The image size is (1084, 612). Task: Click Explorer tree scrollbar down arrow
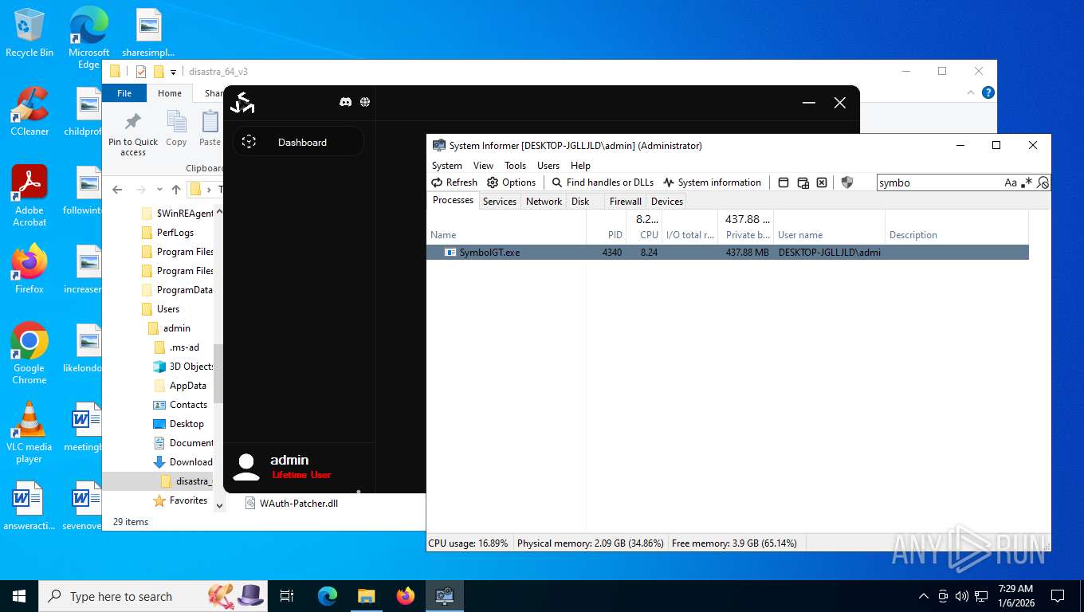click(219, 506)
